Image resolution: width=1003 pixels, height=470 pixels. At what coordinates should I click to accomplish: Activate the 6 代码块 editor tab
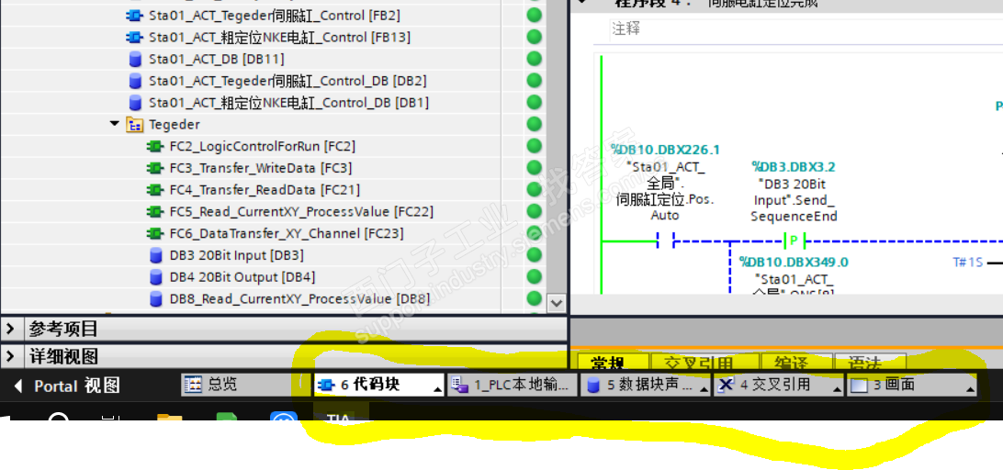(x=378, y=385)
